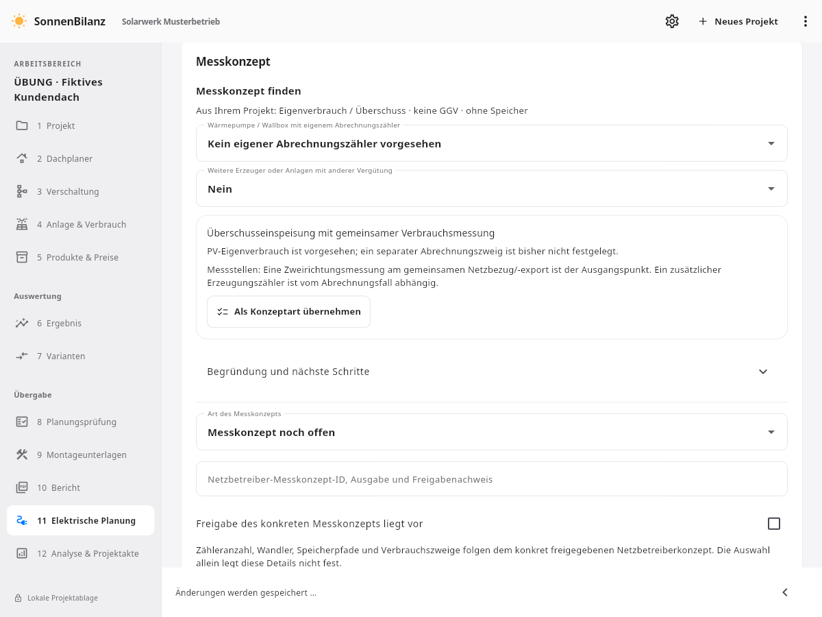Click arrow of Kein eigener Abrechnungszähler select
This screenshot has width=822, height=617.
tap(771, 144)
